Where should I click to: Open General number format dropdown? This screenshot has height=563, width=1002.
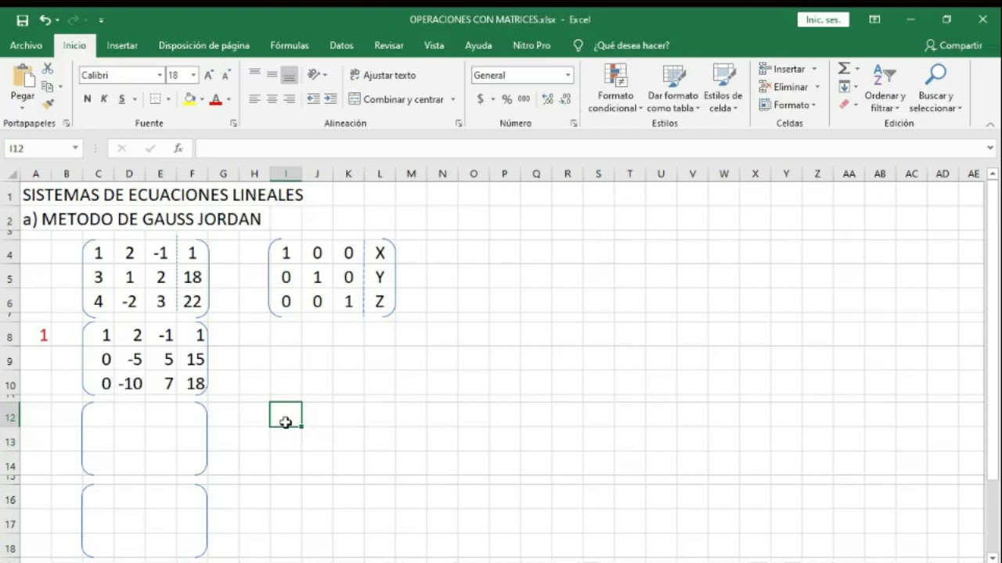568,75
